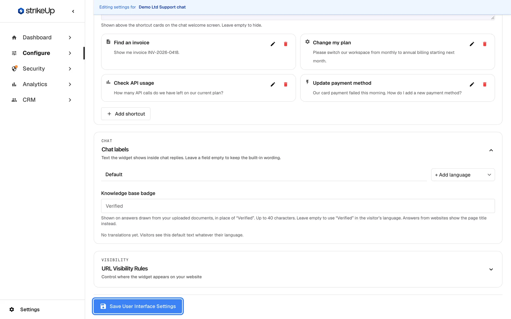
Task: Click the bolt icon on Update payment method
Action: 307,82
